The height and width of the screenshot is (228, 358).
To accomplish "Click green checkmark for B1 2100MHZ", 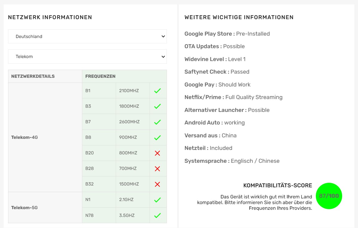I will click(157, 91).
